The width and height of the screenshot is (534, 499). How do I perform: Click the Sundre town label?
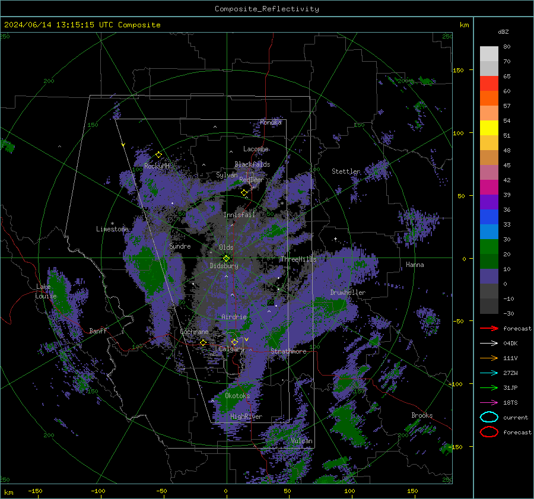coord(180,246)
